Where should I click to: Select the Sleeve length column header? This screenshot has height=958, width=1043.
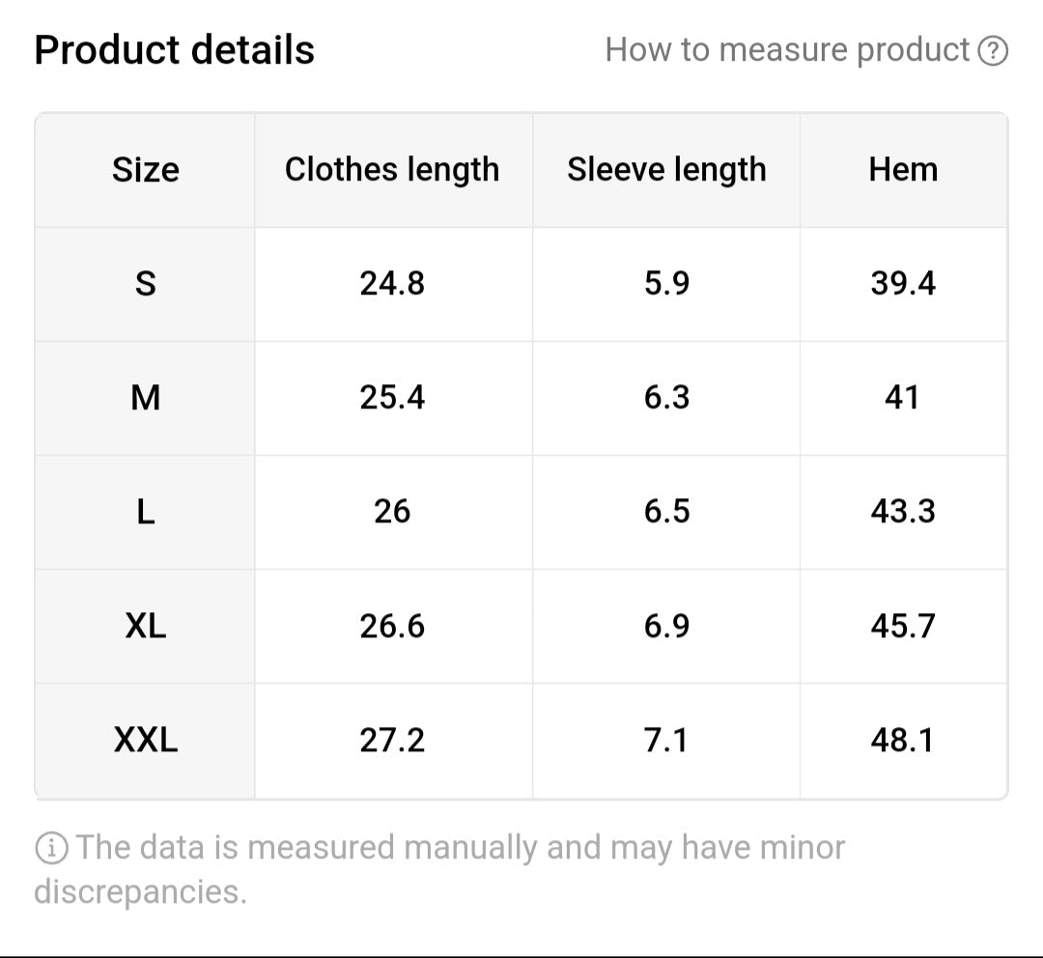pyautogui.click(x=666, y=170)
